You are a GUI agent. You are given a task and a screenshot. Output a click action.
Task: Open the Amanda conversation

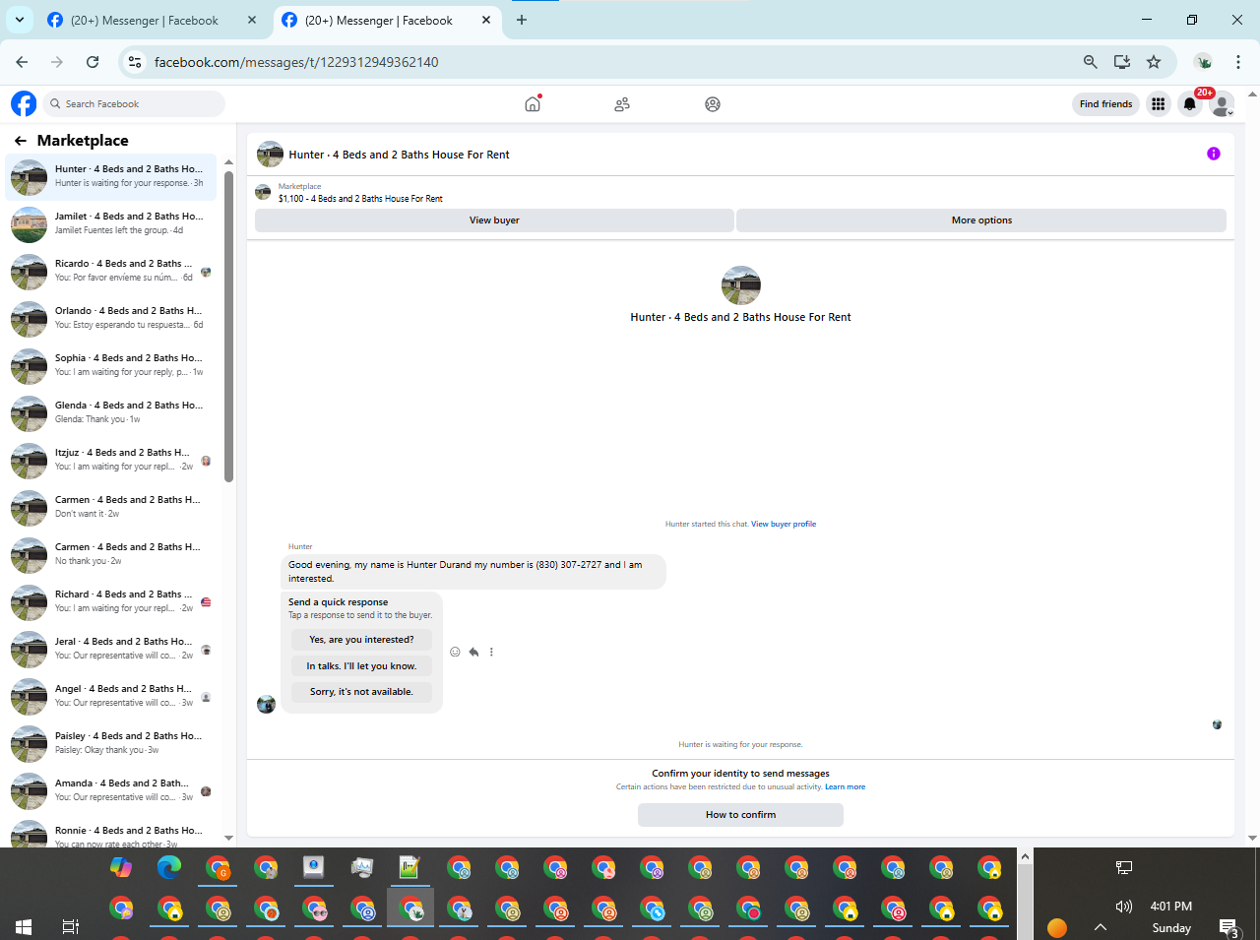point(111,791)
